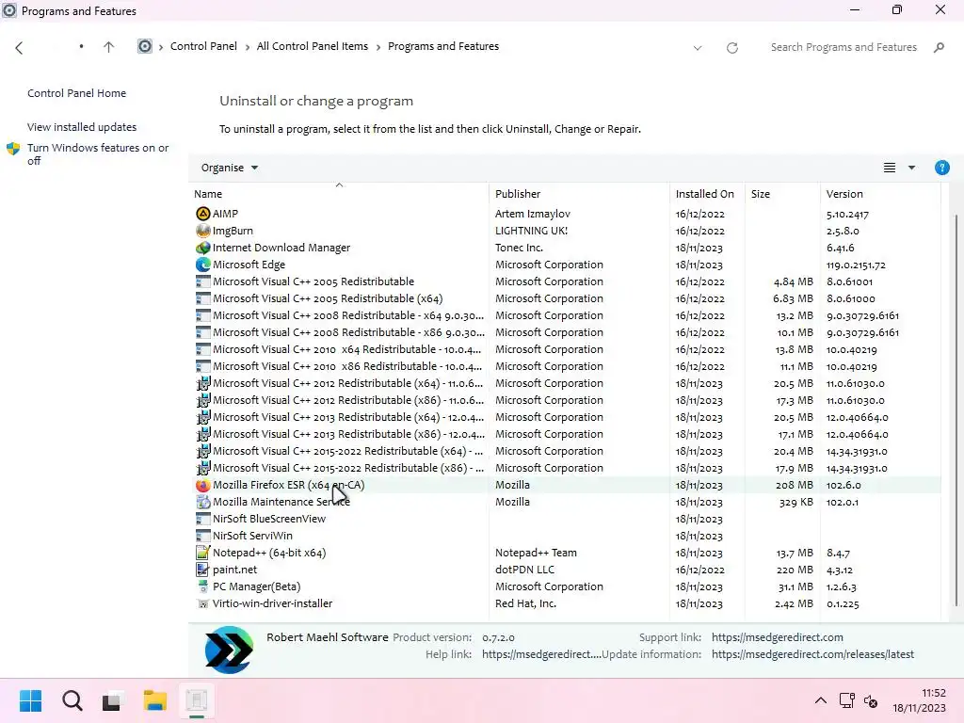Click the PC Manager(Beta) icon
The height and width of the screenshot is (723, 964).
203,586
